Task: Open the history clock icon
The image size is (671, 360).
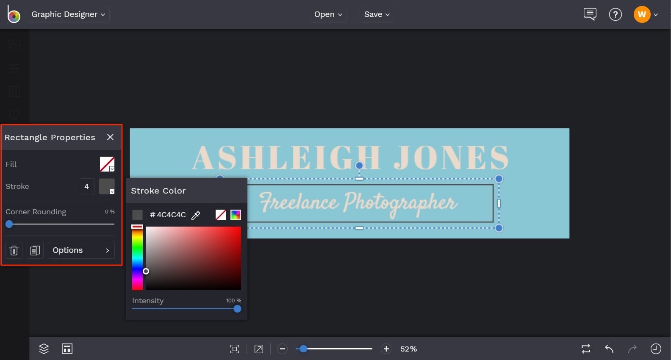Action: point(656,349)
